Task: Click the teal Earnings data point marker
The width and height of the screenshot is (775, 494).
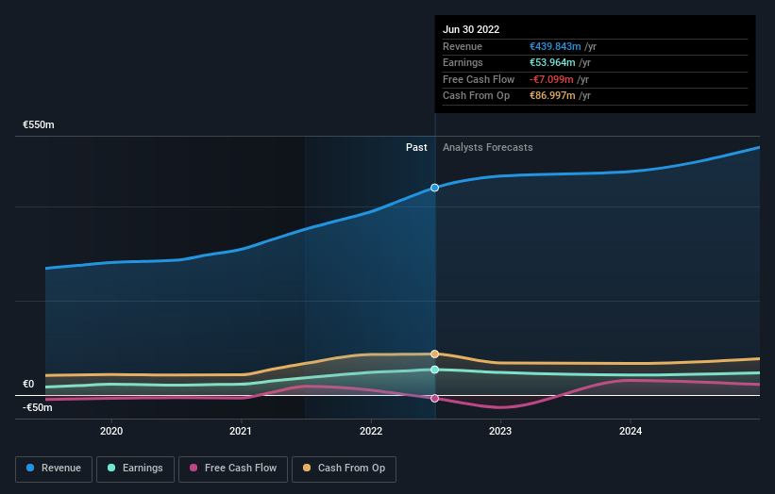Action: [x=434, y=370]
